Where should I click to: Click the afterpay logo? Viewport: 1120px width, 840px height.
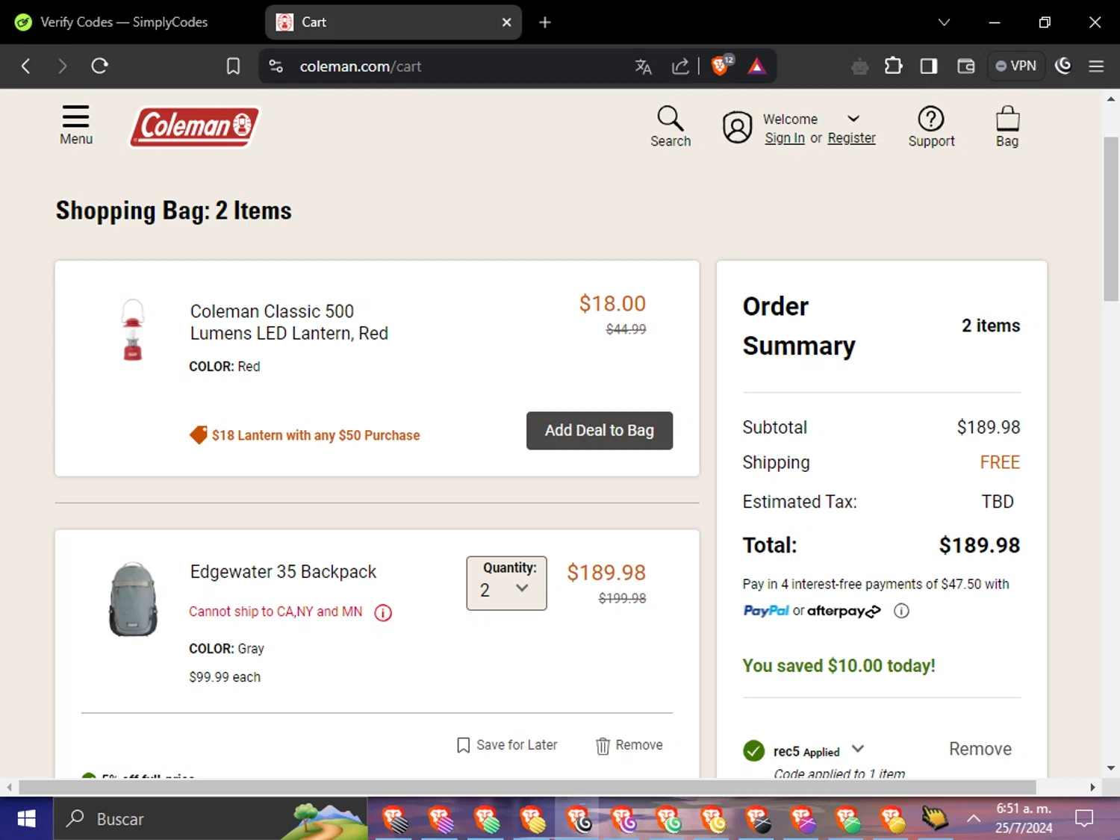pyautogui.click(x=844, y=611)
